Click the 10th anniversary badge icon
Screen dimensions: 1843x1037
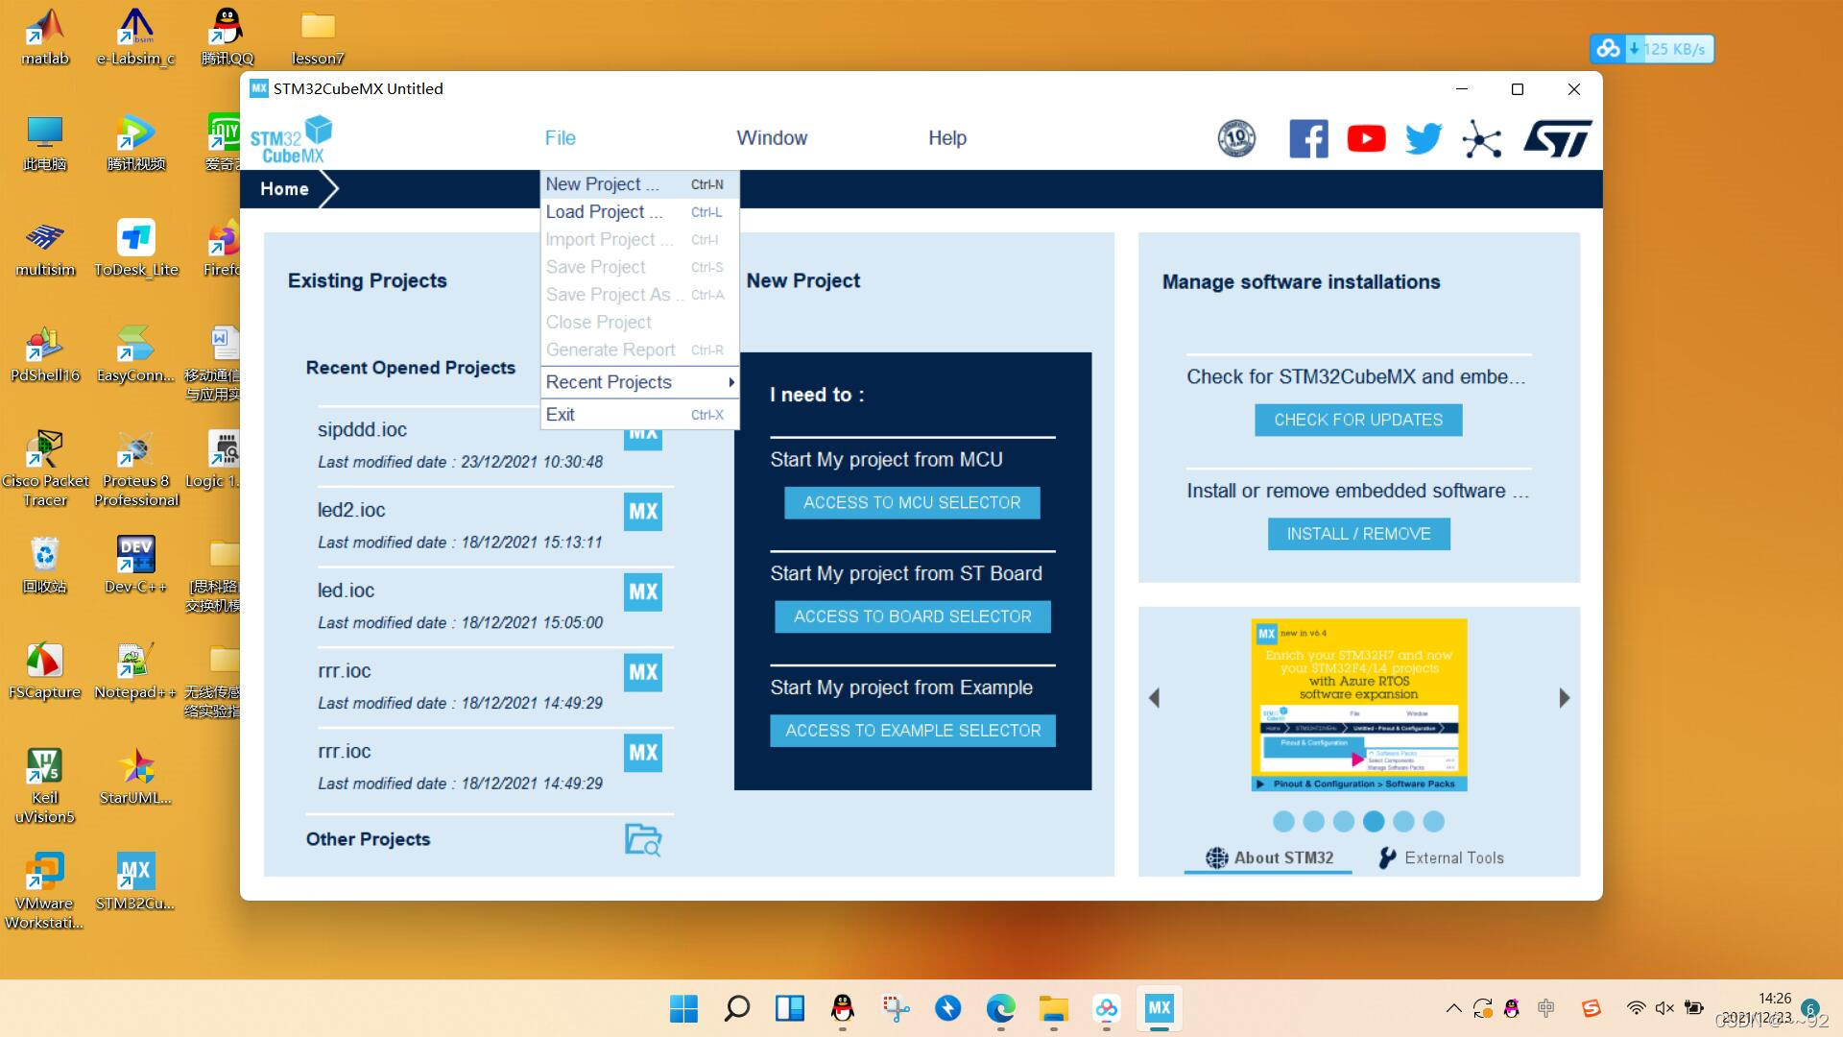(x=1236, y=138)
